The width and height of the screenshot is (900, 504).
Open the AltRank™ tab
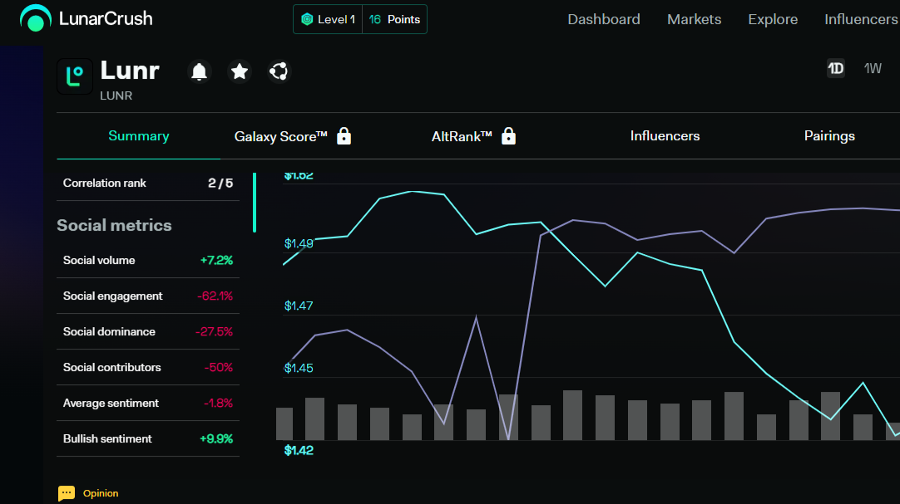[x=462, y=136]
